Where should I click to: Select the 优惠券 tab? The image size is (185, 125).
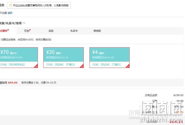4,31
